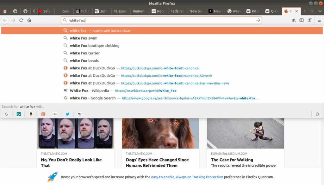Open "white fox - Google Search" result
The width and height of the screenshot is (324, 185).
coord(162,98)
